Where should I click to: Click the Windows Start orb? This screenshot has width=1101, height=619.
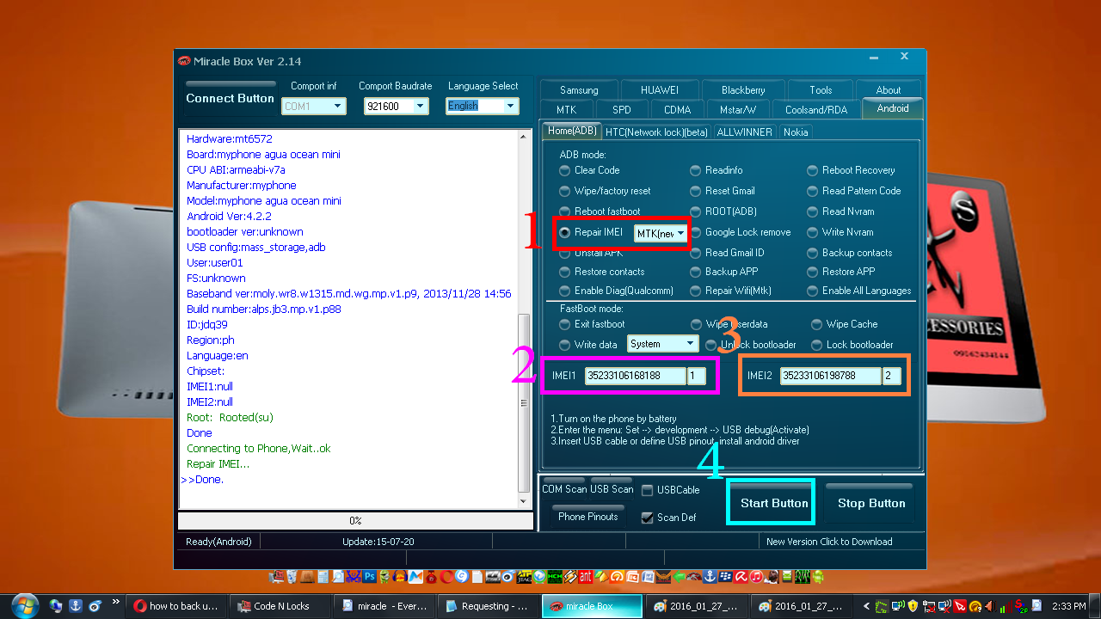pyautogui.click(x=24, y=605)
